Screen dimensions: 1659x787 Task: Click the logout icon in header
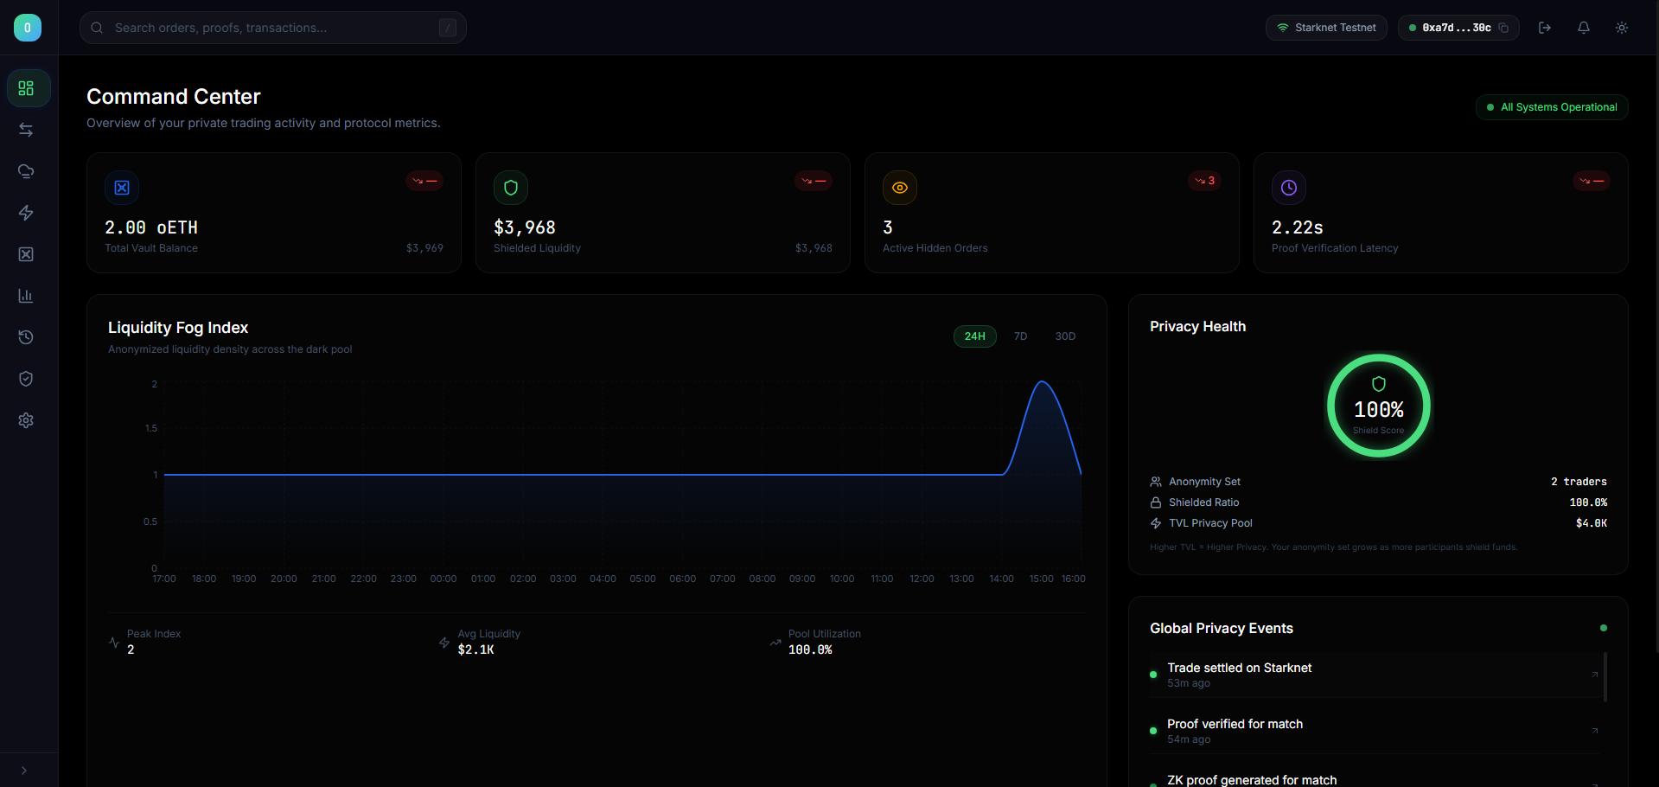coord(1545,28)
